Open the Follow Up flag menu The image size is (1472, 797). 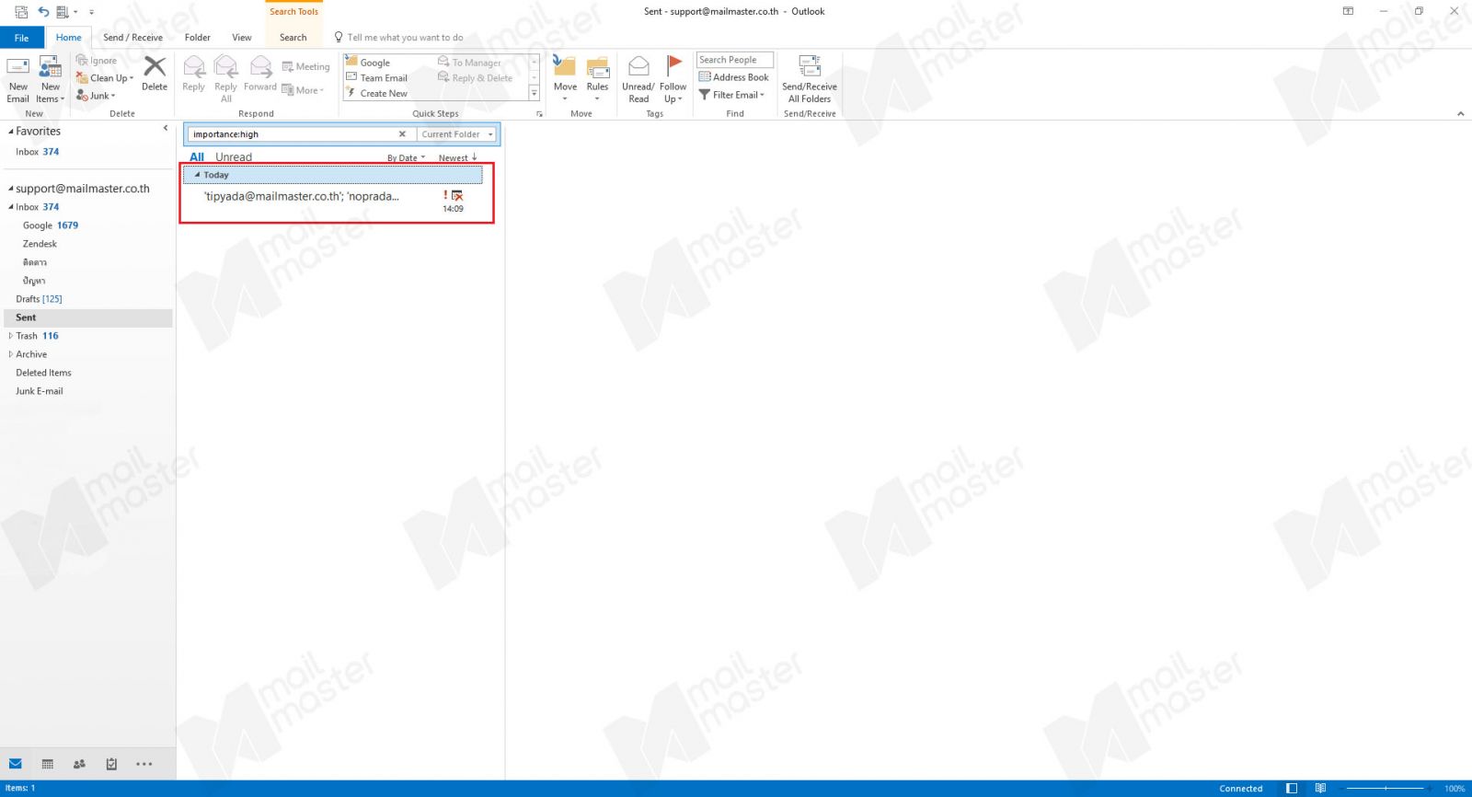[673, 79]
